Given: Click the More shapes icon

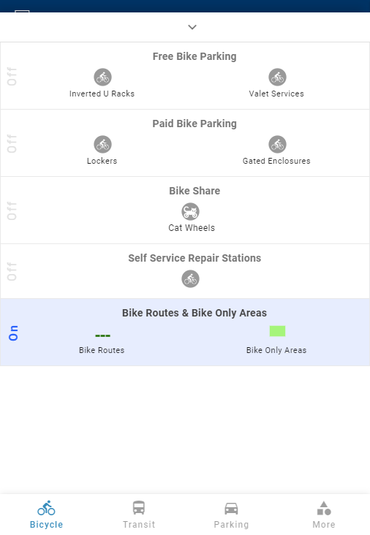Looking at the screenshot, I should pyautogui.click(x=324, y=509).
